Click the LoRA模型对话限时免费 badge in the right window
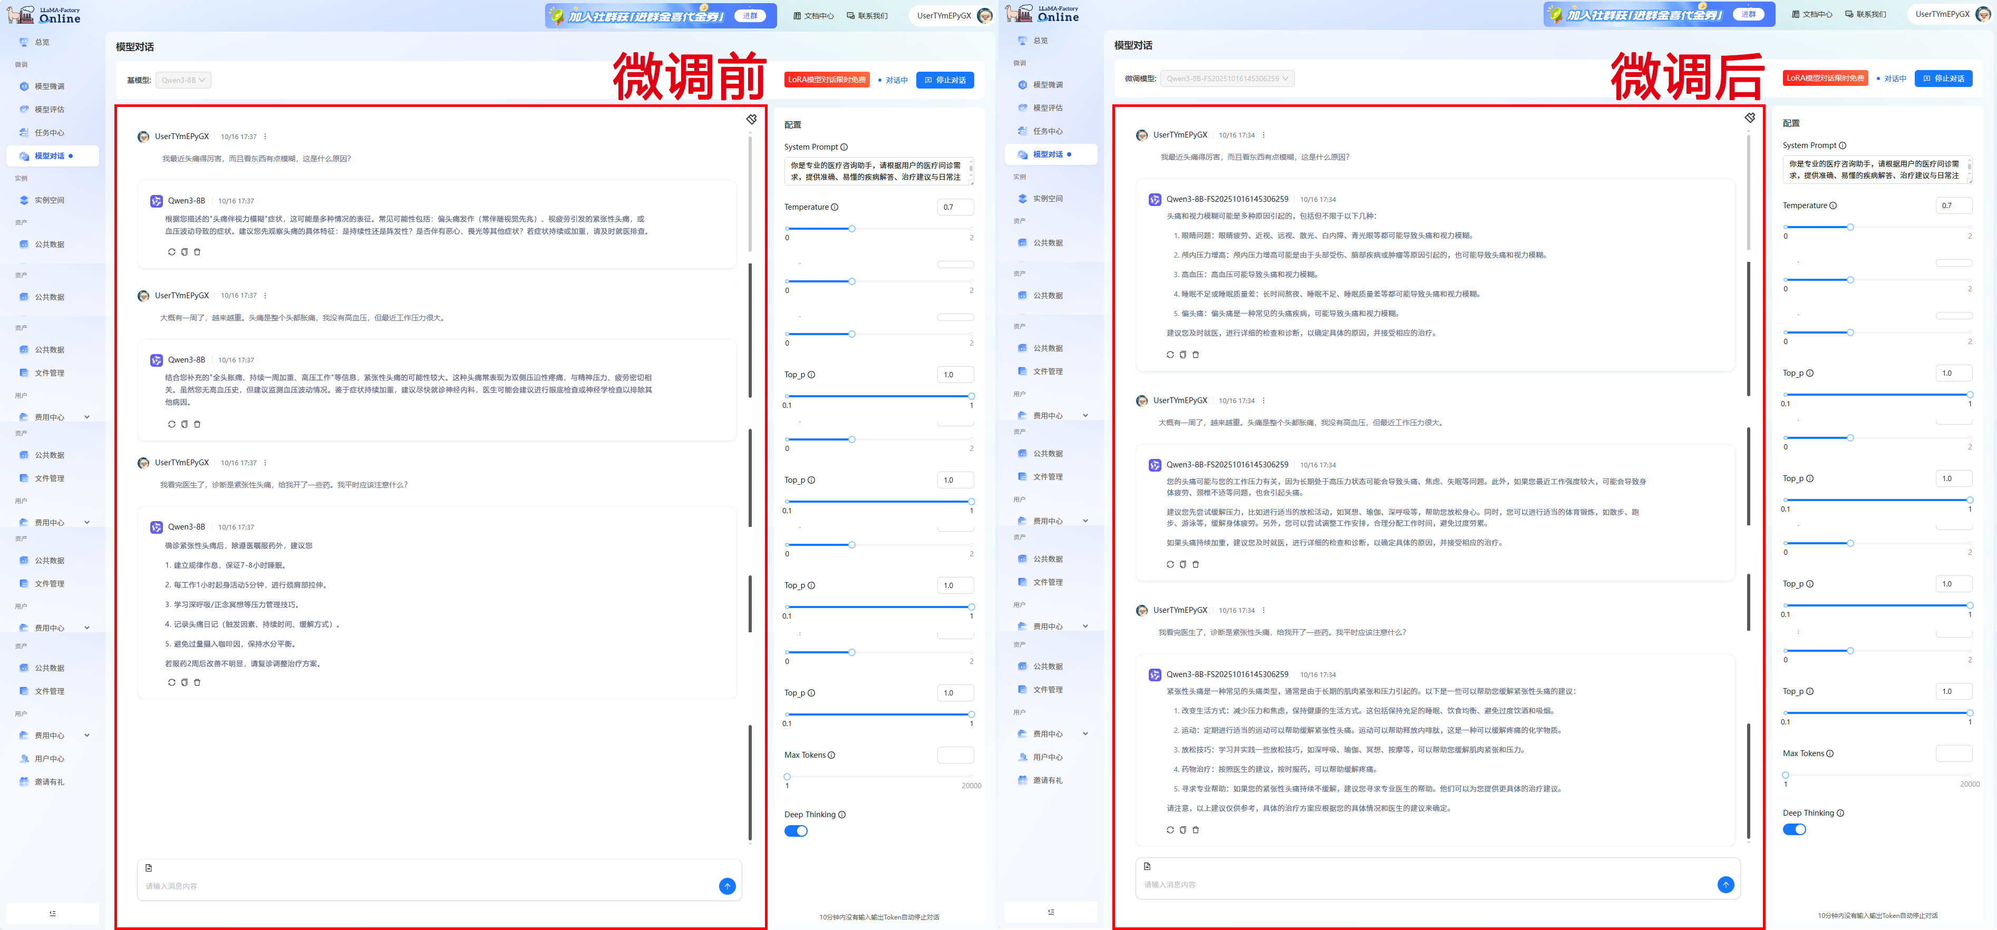1997x930 pixels. 1825,79
